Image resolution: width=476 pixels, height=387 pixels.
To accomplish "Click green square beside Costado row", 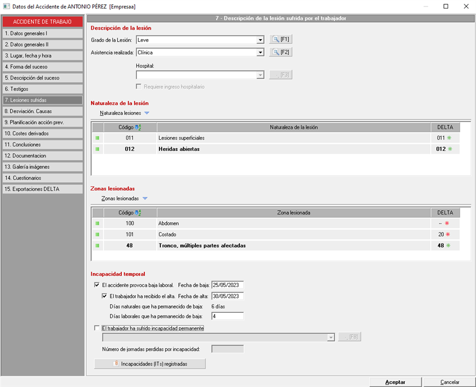I will 98,234.
